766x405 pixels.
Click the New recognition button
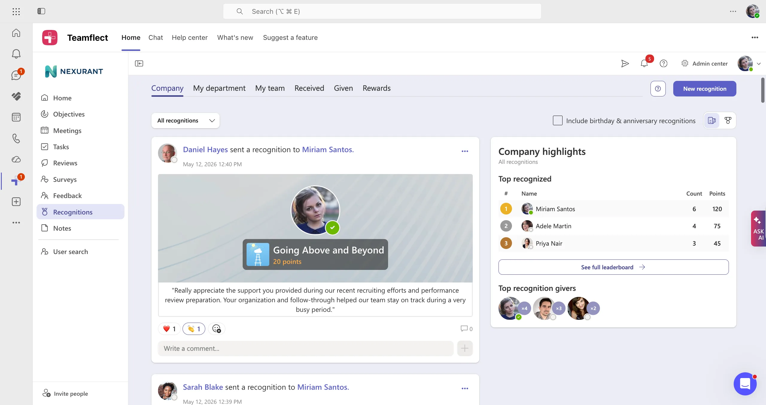(705, 89)
